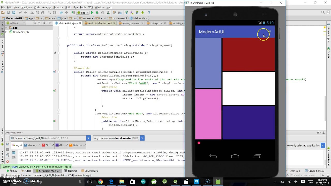Viewport: 331px width, 186px height.
Task: Open overflow menu in emulator app bar
Action: tap(270, 32)
